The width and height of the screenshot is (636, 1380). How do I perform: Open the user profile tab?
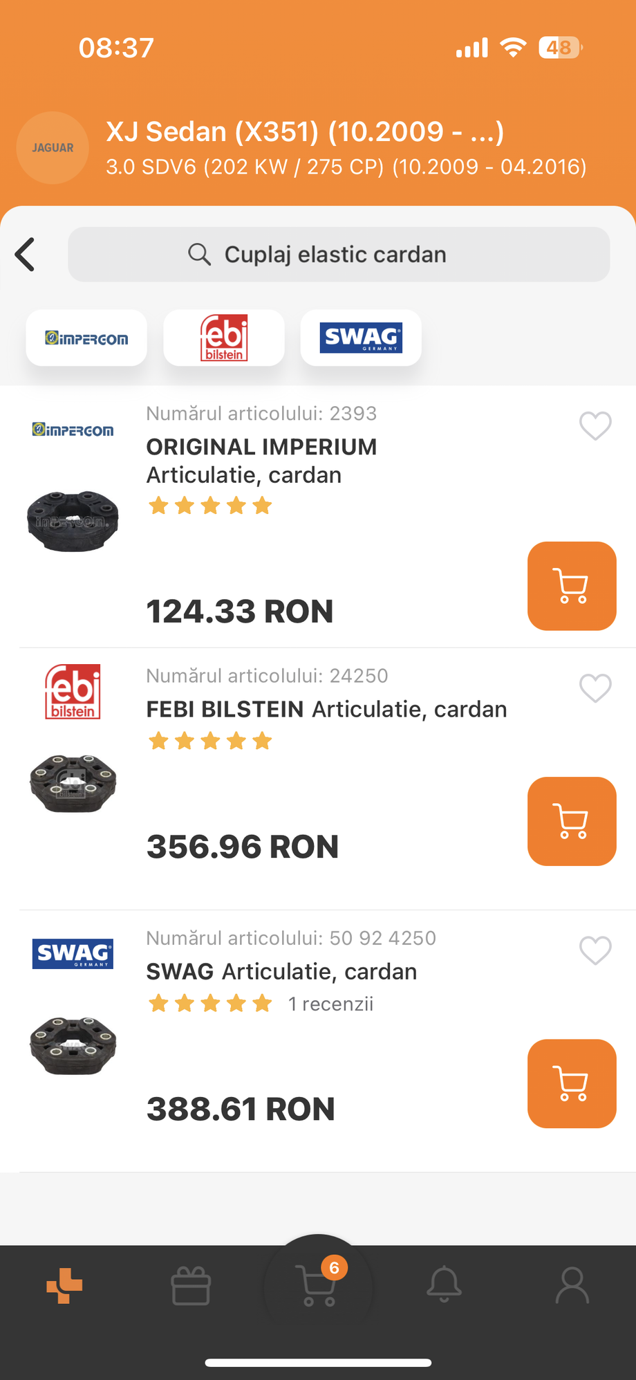click(572, 1285)
